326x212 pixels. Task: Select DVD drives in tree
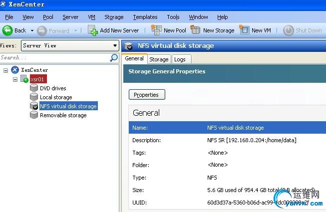53,88
